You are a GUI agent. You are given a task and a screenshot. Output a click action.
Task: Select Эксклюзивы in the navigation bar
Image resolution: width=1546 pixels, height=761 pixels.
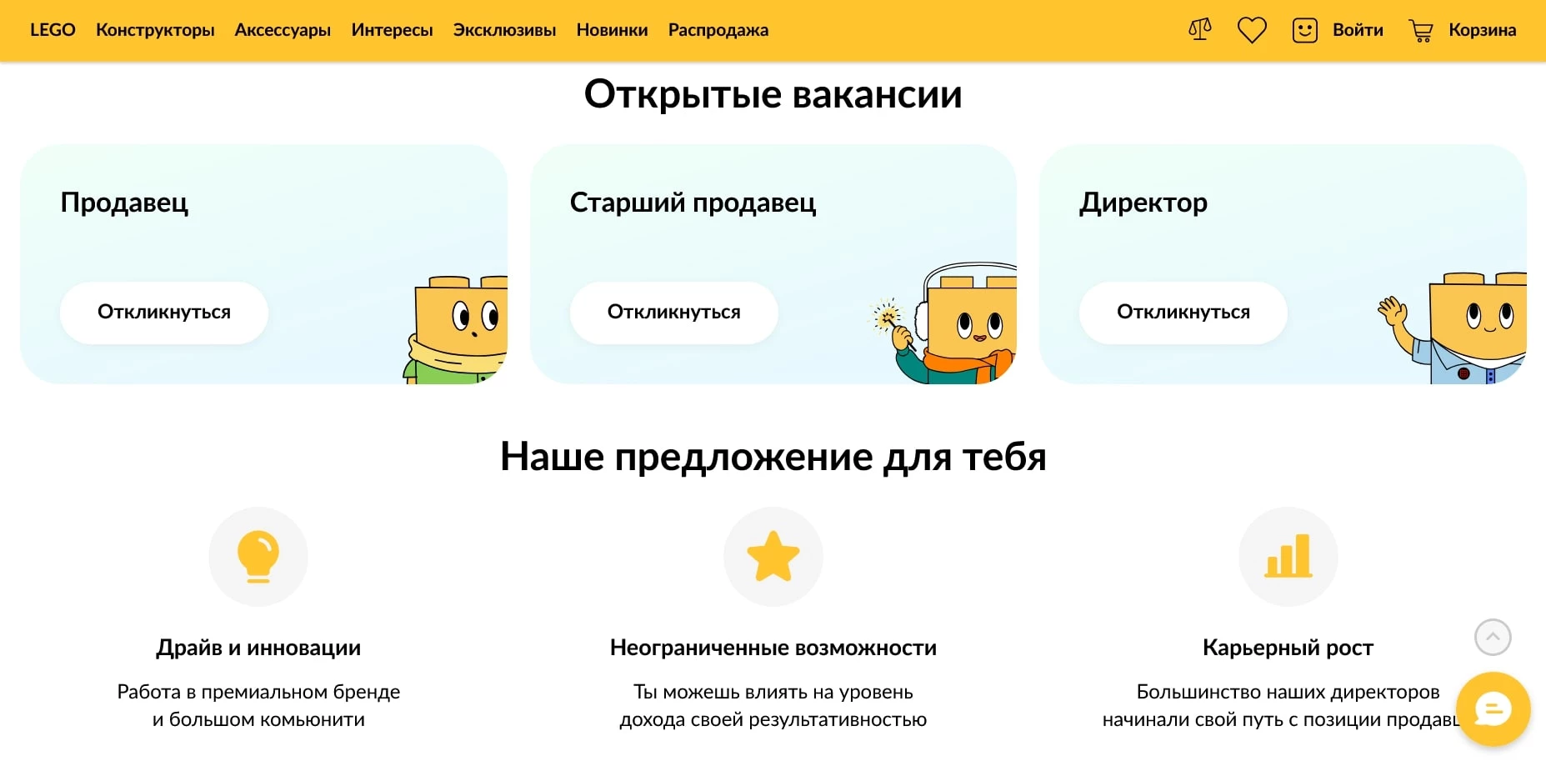504,30
